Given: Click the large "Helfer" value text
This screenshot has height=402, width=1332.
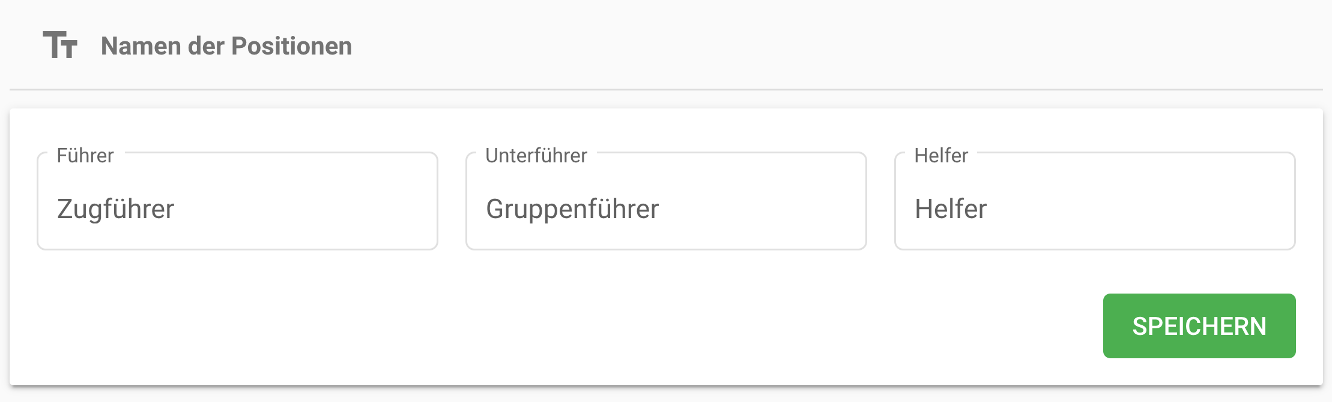Looking at the screenshot, I should [951, 209].
